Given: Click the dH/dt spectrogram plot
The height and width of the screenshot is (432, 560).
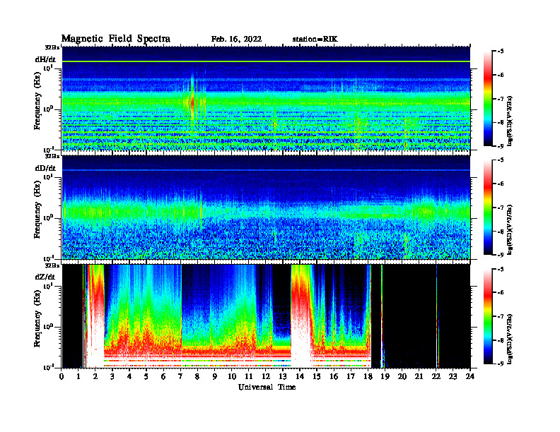Looking at the screenshot, I should (x=266, y=98).
